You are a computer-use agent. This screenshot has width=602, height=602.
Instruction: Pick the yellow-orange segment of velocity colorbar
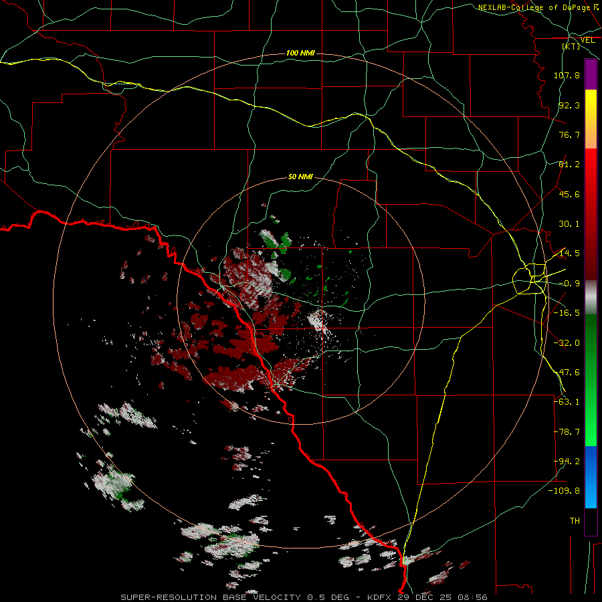pos(591,119)
